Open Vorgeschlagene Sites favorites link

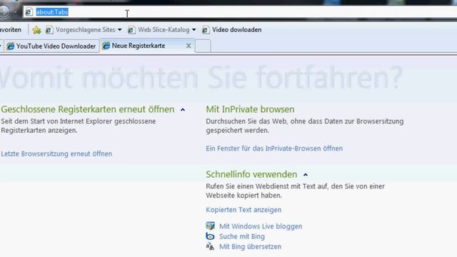pyautogui.click(x=86, y=30)
